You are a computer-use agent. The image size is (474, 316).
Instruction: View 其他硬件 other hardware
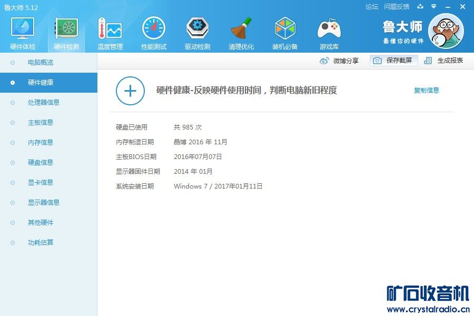click(x=48, y=223)
